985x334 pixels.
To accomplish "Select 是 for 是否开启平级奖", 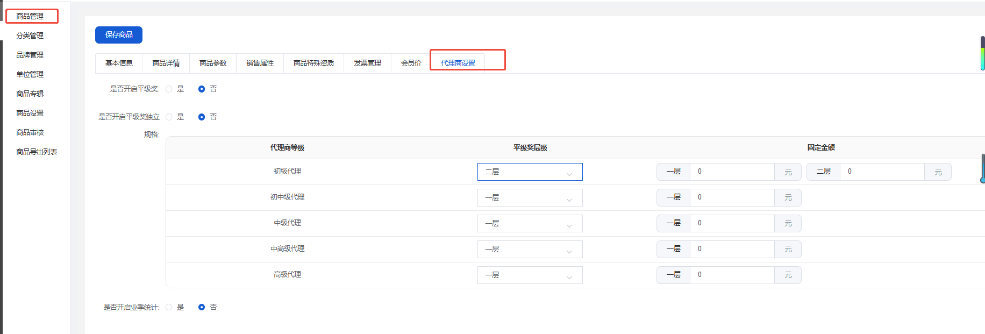I will (x=169, y=89).
